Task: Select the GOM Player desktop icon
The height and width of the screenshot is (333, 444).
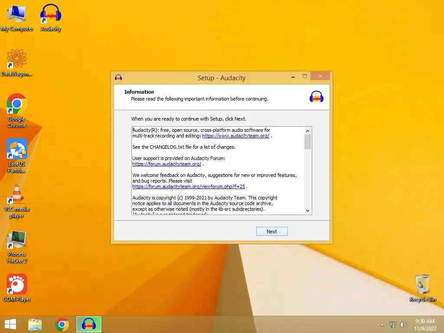Action: click(x=17, y=288)
